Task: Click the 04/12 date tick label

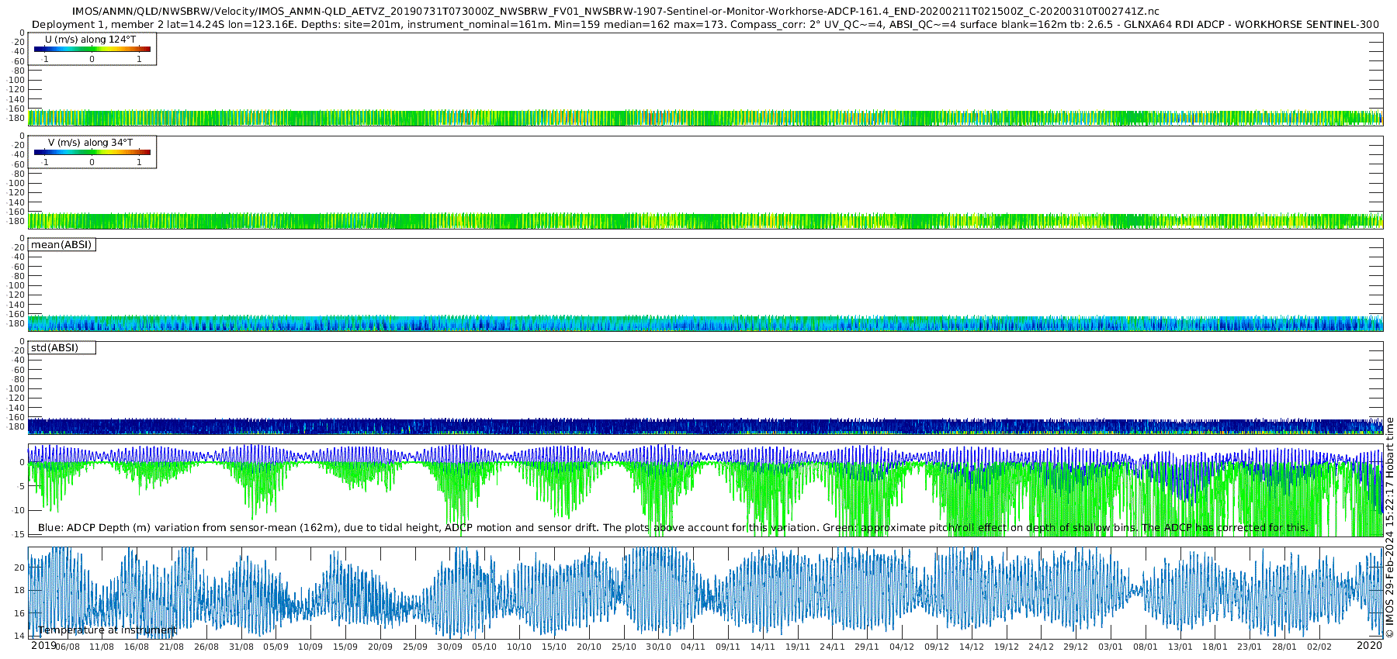Action: [902, 647]
